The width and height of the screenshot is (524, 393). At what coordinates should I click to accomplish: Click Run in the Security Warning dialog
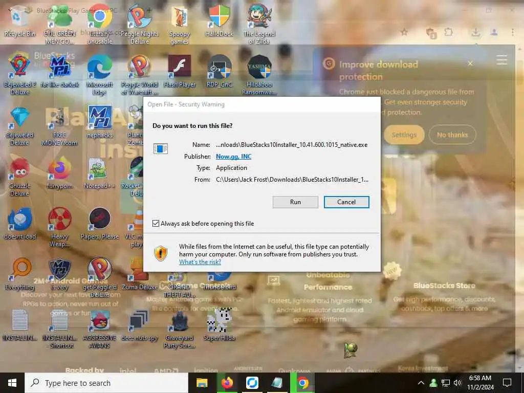pos(295,202)
